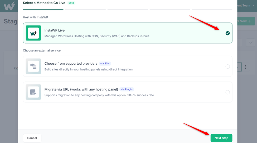
Task: Select the InstaWP Live checked radio
Action: (227, 33)
